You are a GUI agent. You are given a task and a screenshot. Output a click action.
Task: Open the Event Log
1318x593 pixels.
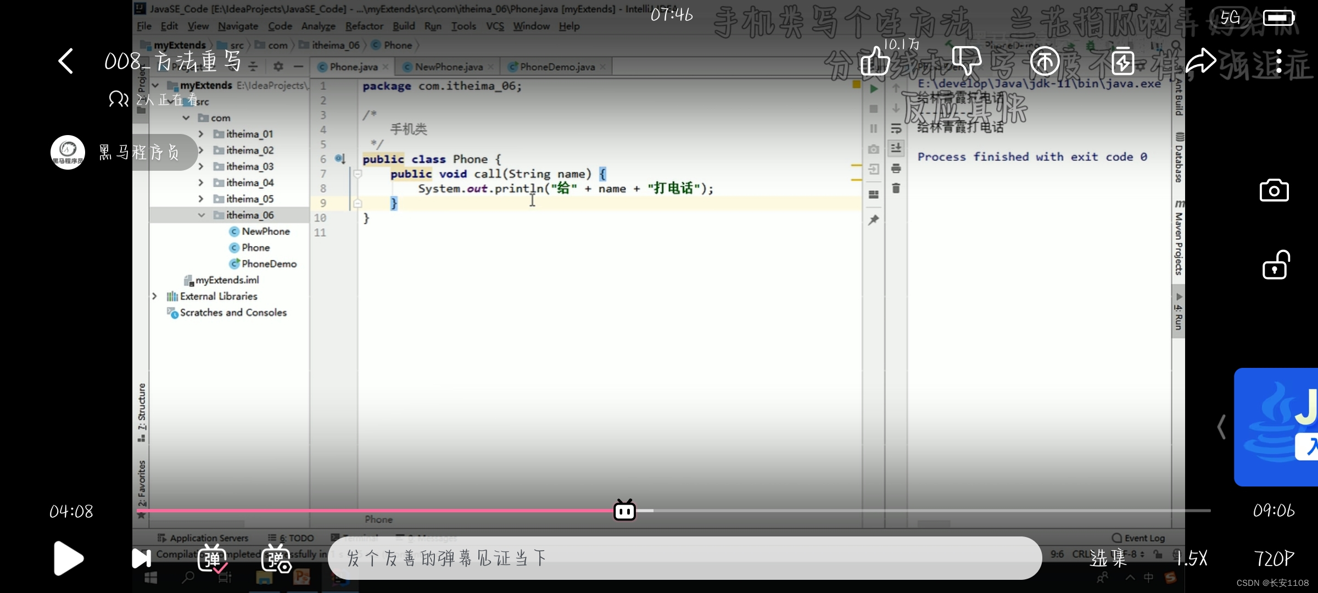click(x=1138, y=538)
